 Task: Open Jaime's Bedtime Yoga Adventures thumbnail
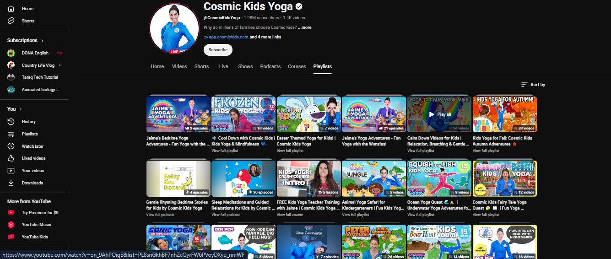coord(178,114)
